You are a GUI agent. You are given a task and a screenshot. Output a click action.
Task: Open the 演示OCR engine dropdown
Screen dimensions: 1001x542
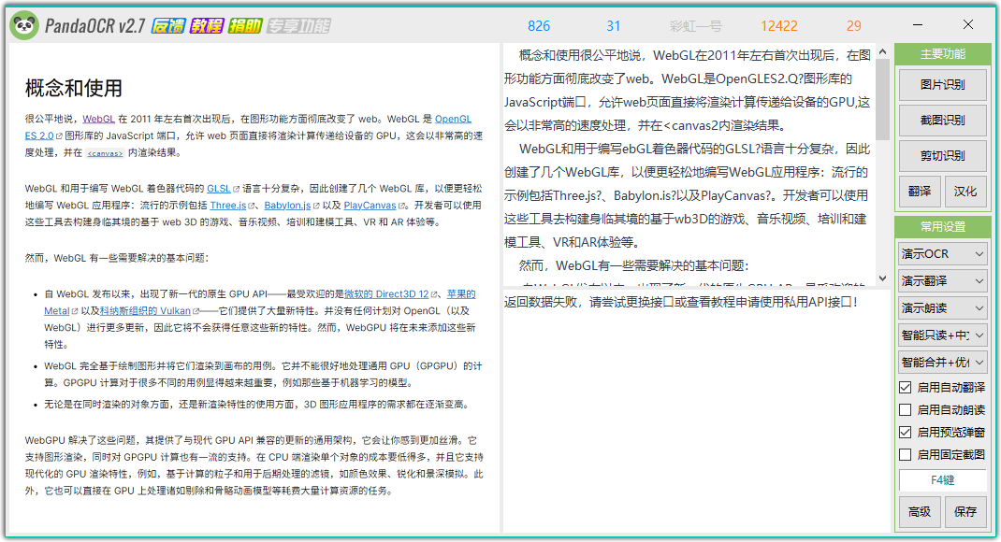[942, 253]
